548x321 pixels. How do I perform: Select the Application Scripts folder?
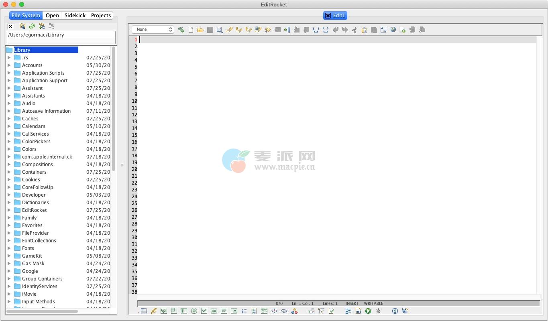(x=43, y=73)
